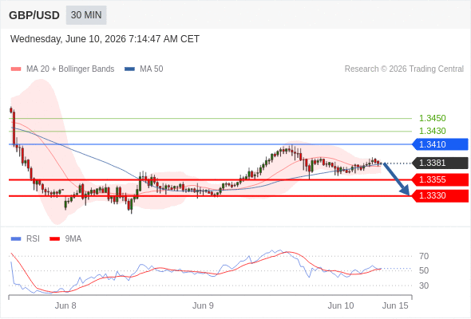Screen dimensions: 471x319
Task: Click the Jun 8 date axis label
Action: (x=65, y=305)
